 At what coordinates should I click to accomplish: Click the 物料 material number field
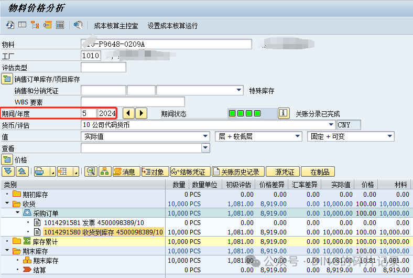click(166, 44)
